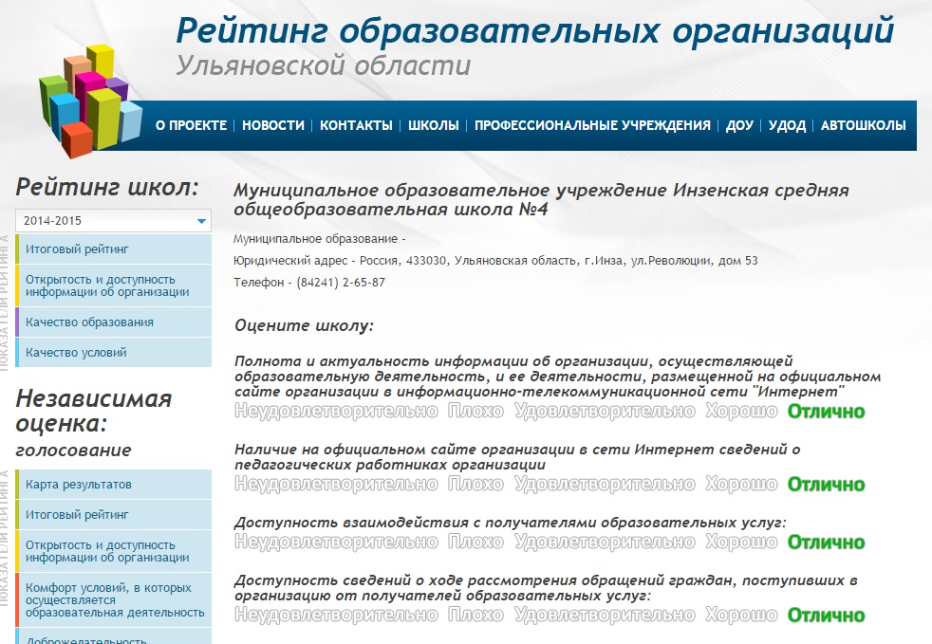Rate сведений о педагогических работниках as Отлично

[x=827, y=485]
